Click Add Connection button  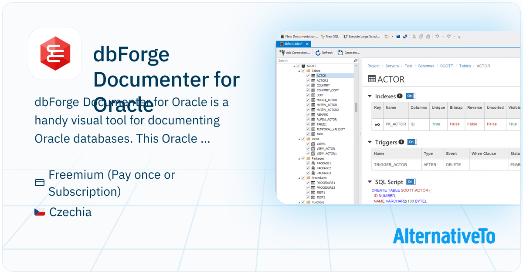click(295, 53)
